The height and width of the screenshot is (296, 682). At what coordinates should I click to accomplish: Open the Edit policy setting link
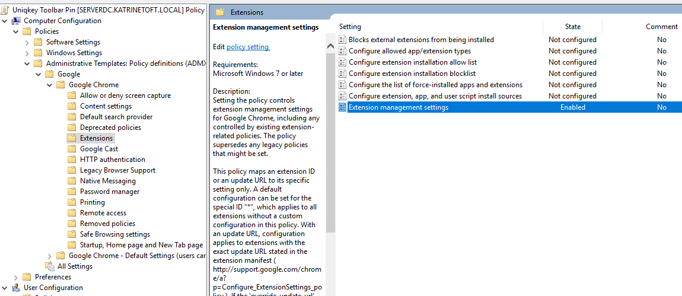[248, 47]
